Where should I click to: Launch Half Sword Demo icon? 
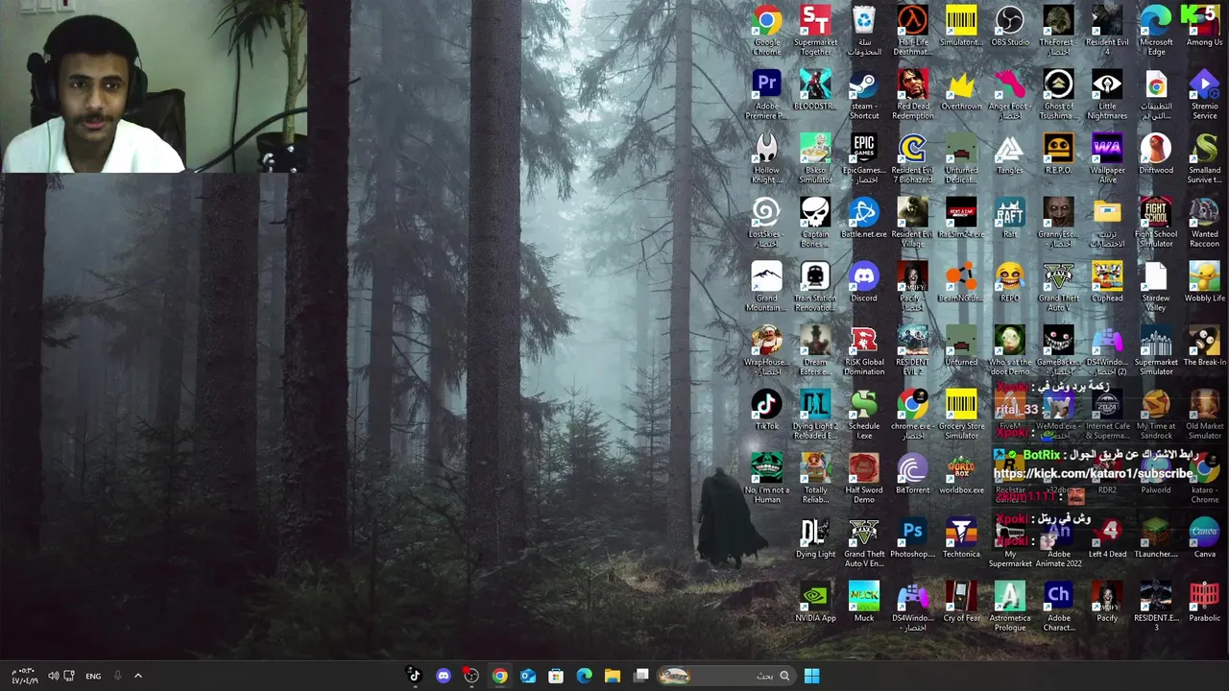[864, 478]
